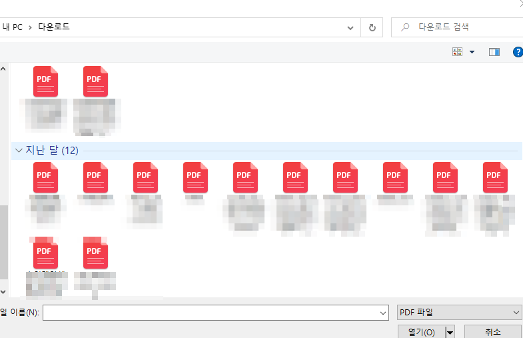The image size is (523, 338).
Task: Open the address bar history dropdown
Action: pos(350,28)
